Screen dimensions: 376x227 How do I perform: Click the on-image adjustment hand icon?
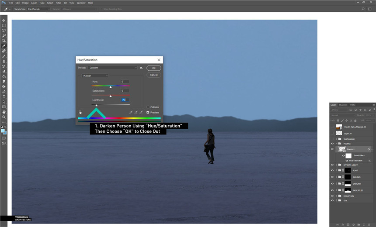click(x=80, y=112)
